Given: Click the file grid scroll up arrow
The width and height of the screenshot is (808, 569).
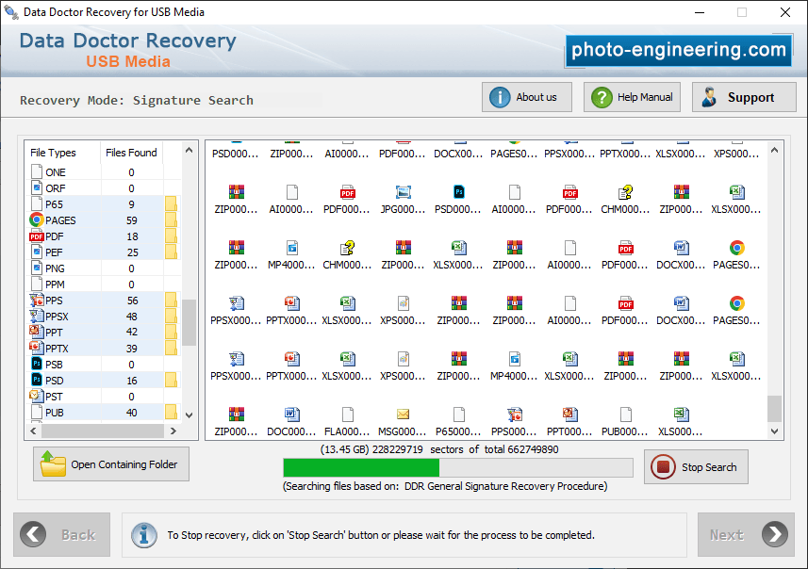Looking at the screenshot, I should coord(774,150).
